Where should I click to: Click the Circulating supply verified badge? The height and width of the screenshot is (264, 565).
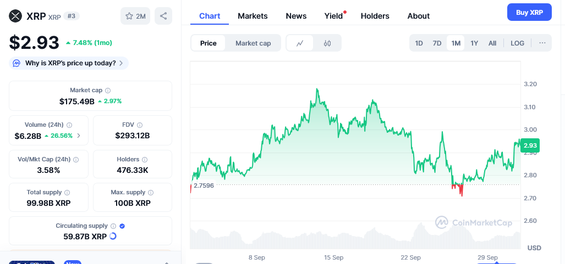point(122,226)
